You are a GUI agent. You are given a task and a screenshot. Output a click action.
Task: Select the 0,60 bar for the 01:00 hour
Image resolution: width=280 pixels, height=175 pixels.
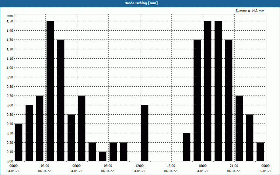pyautogui.click(x=29, y=133)
